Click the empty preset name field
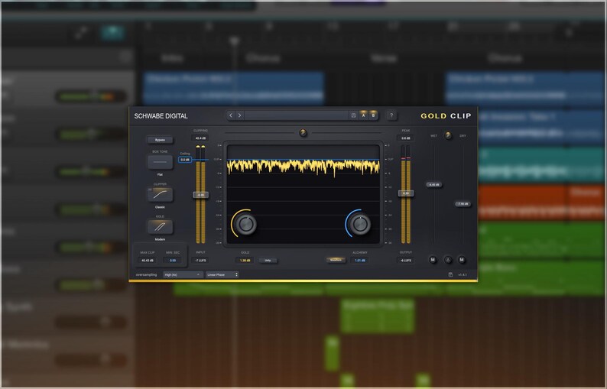The width and height of the screenshot is (607, 389). coord(297,115)
